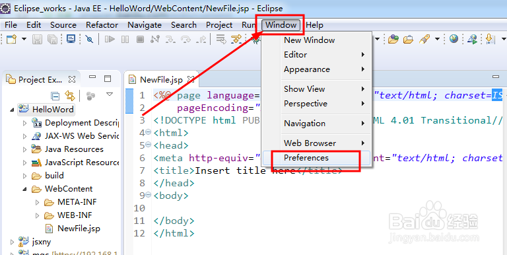Expand the Appearance submenu
The height and width of the screenshot is (255, 507).
316,69
